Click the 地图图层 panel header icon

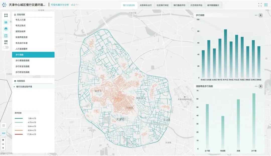coord(15,81)
